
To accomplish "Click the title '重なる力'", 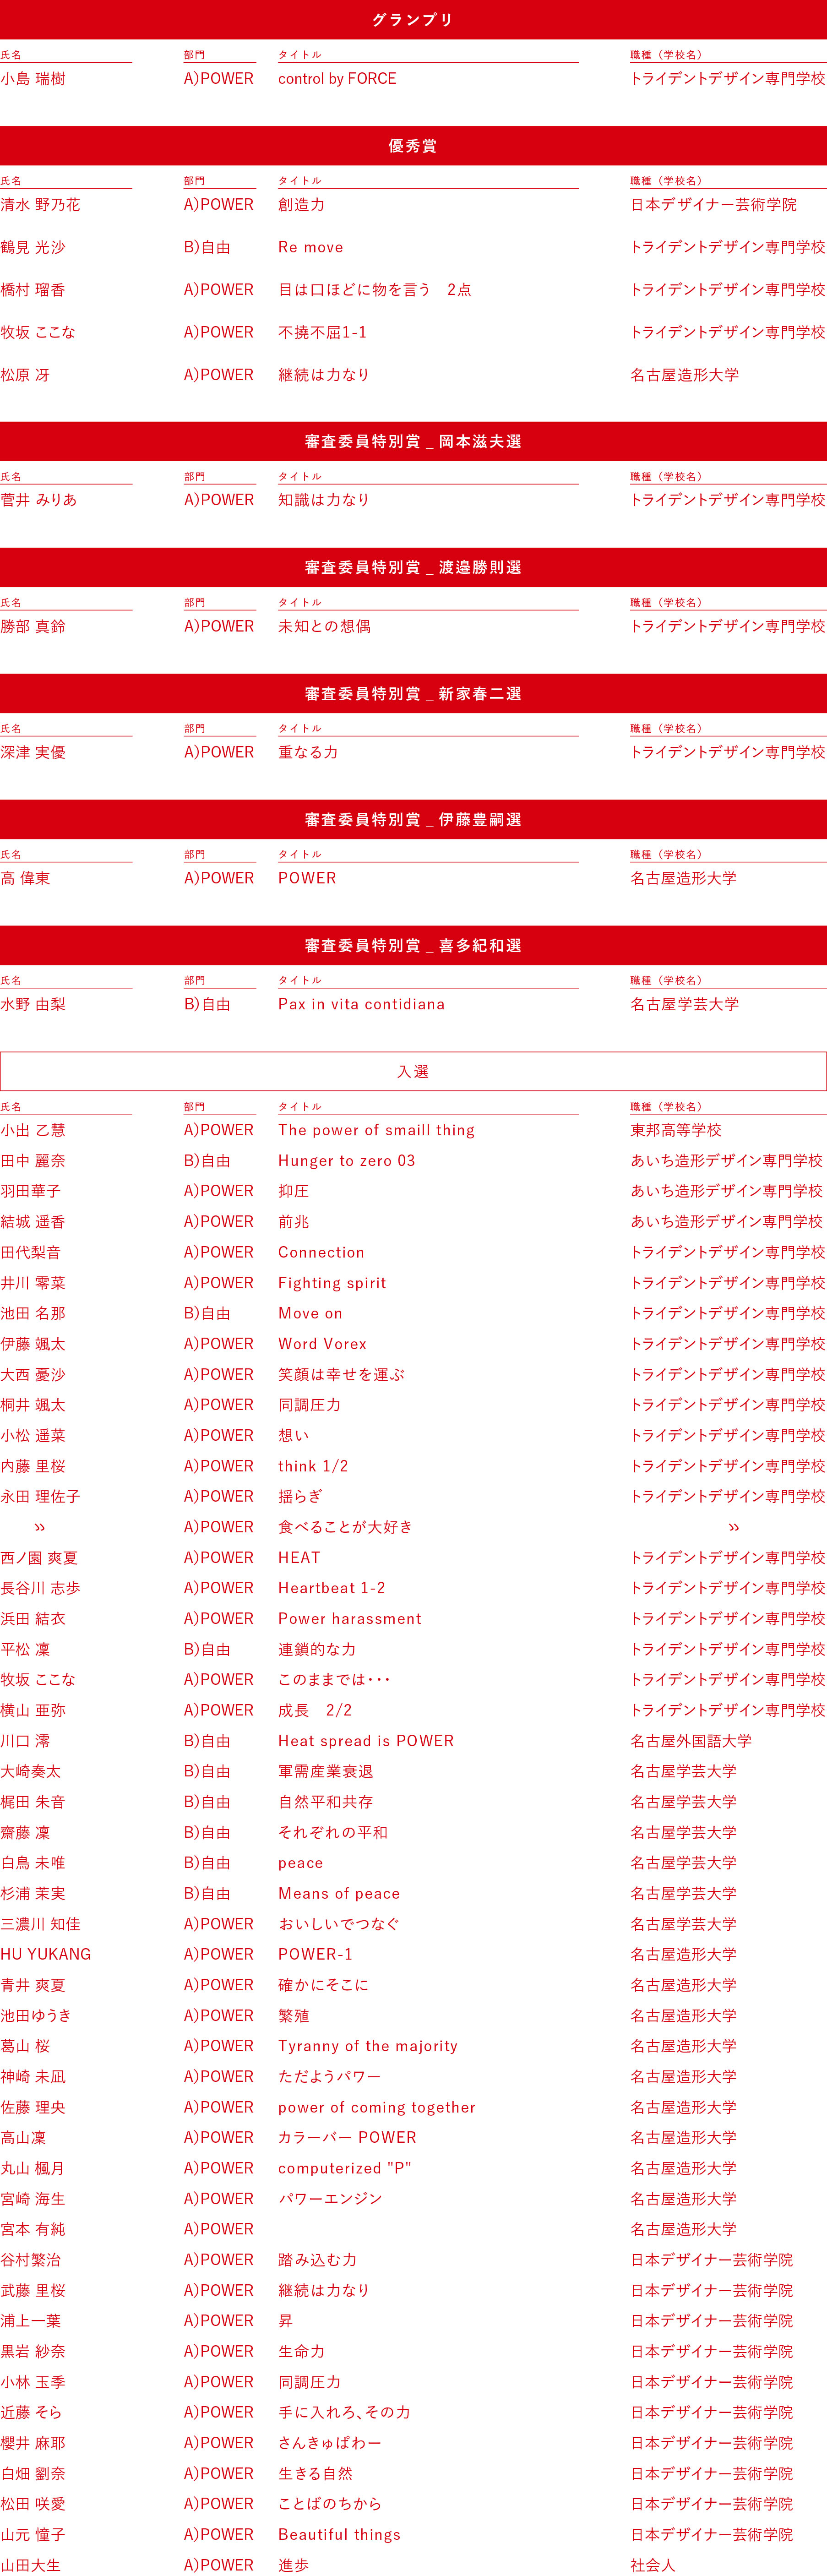I will coord(308,752).
